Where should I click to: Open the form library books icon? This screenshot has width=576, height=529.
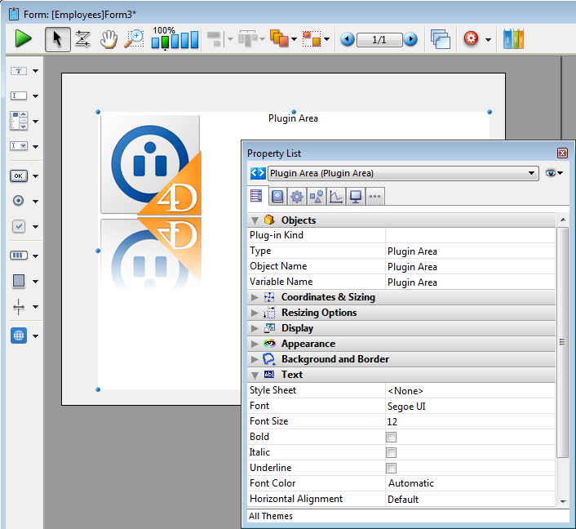coord(513,38)
